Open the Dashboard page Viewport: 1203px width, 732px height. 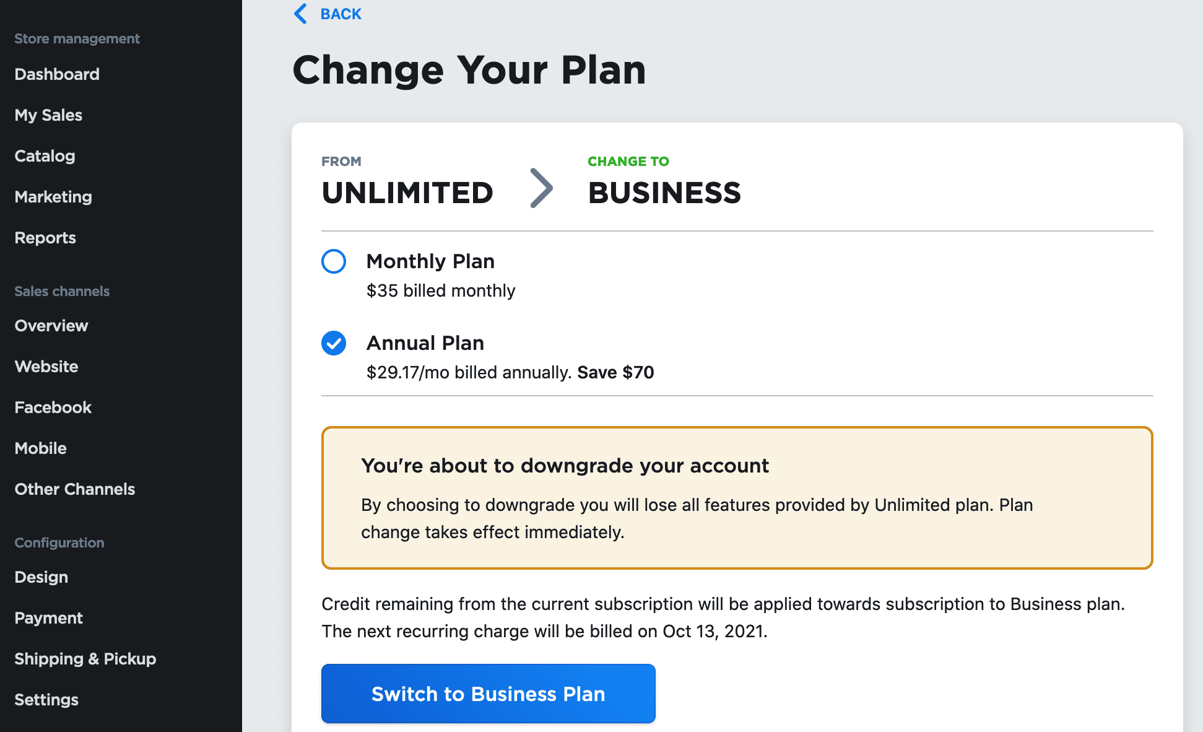pos(56,74)
